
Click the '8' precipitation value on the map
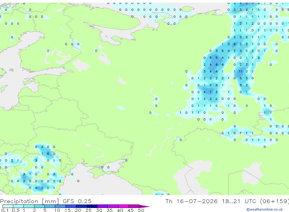(216, 64)
